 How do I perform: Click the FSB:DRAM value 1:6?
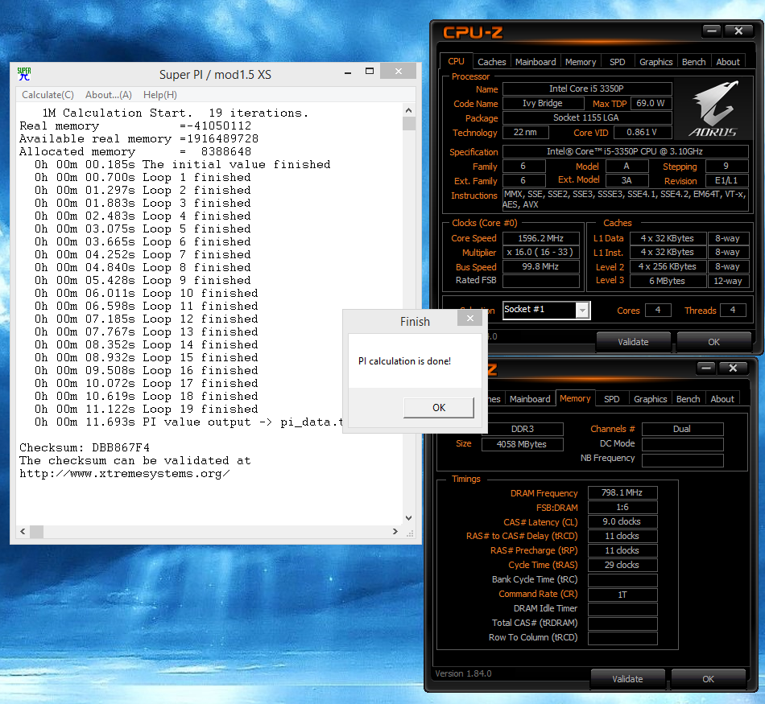[x=622, y=507]
